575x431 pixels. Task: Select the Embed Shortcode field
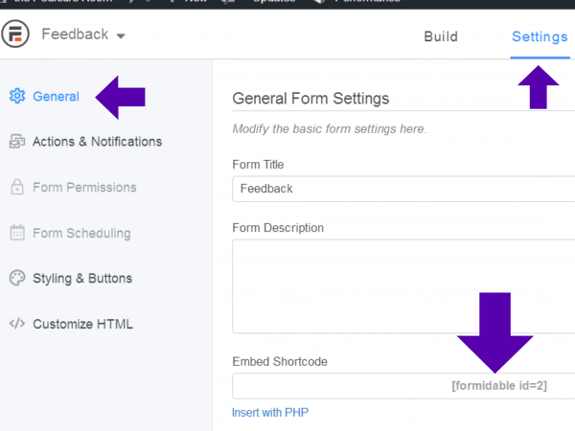402,386
